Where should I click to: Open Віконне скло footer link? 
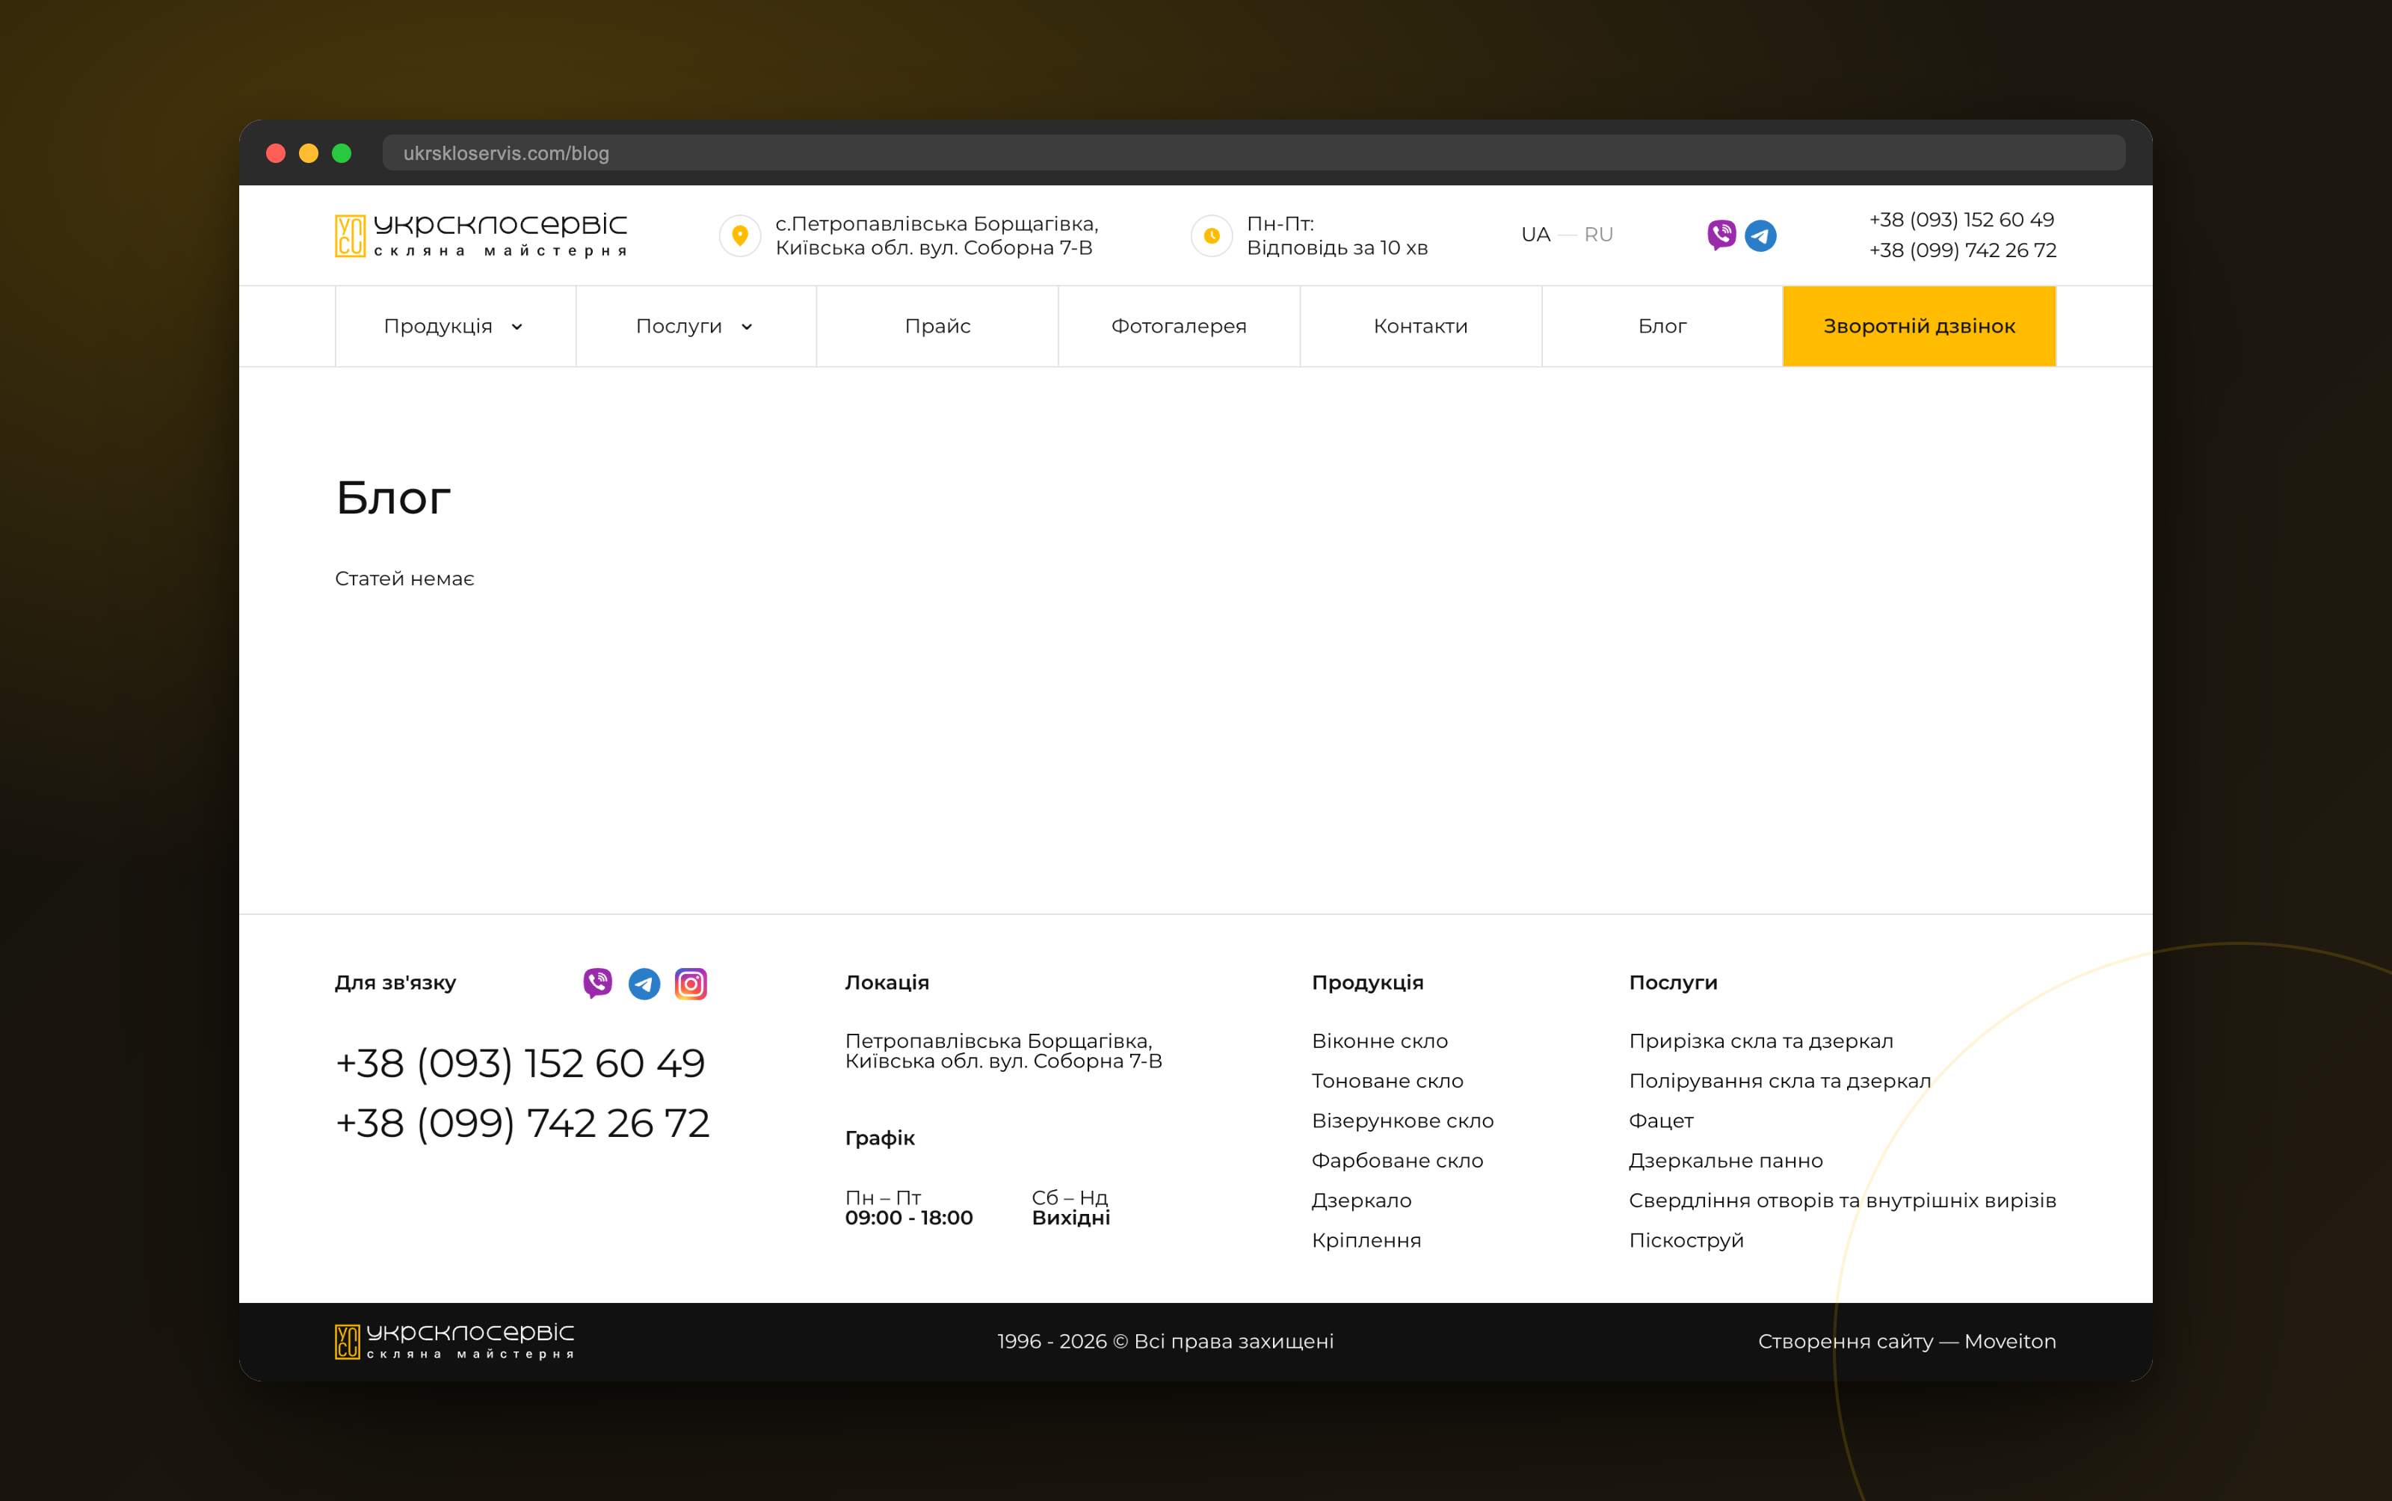1380,1041
